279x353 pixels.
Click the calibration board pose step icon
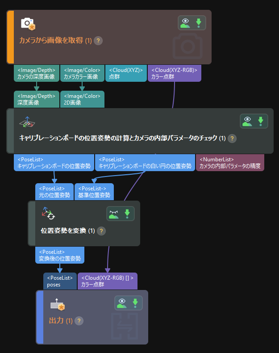(27, 122)
